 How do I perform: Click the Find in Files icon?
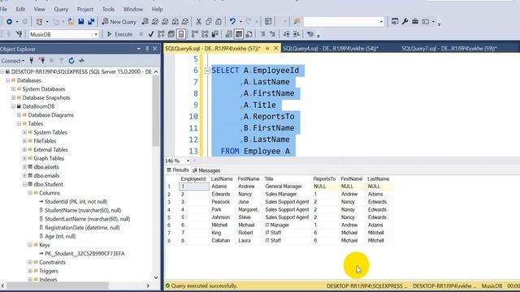tap(297, 22)
